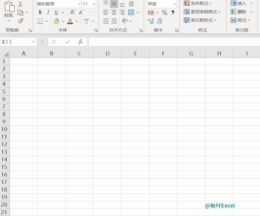Toggle bottom align
The width and height of the screenshot is (260, 216).
click(x=122, y=4)
